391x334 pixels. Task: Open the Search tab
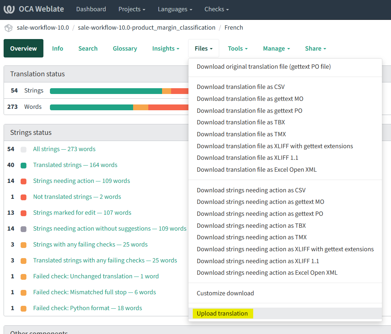click(x=88, y=48)
